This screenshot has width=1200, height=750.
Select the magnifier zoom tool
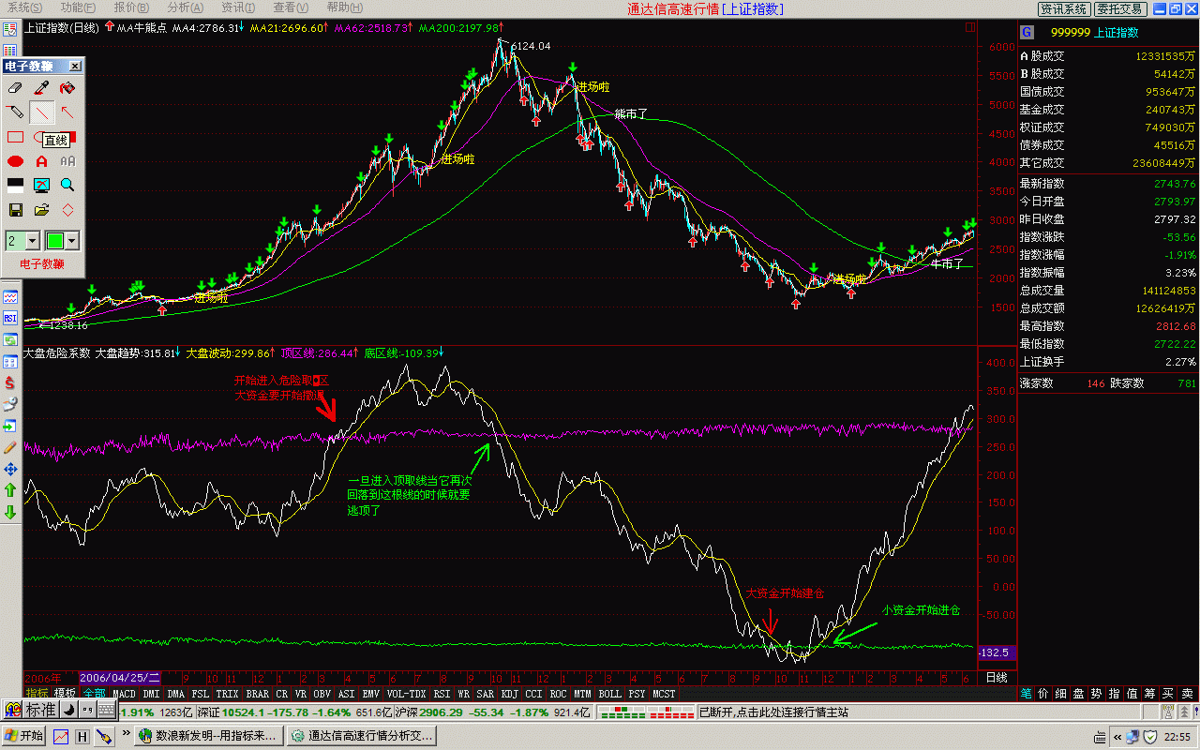[x=67, y=186]
